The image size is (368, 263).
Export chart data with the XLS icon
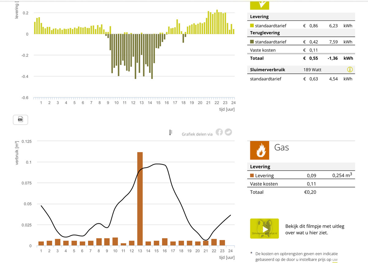pos(20,120)
